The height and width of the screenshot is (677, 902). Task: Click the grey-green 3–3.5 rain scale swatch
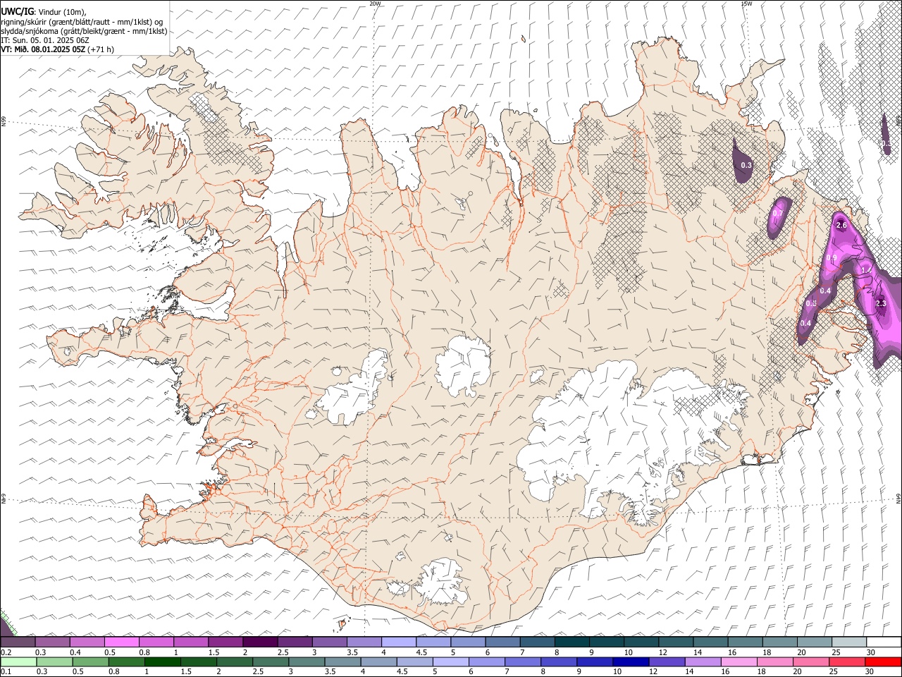coord(307,661)
